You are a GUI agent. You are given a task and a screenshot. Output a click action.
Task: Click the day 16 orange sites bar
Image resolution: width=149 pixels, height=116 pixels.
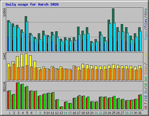coord(75,73)
